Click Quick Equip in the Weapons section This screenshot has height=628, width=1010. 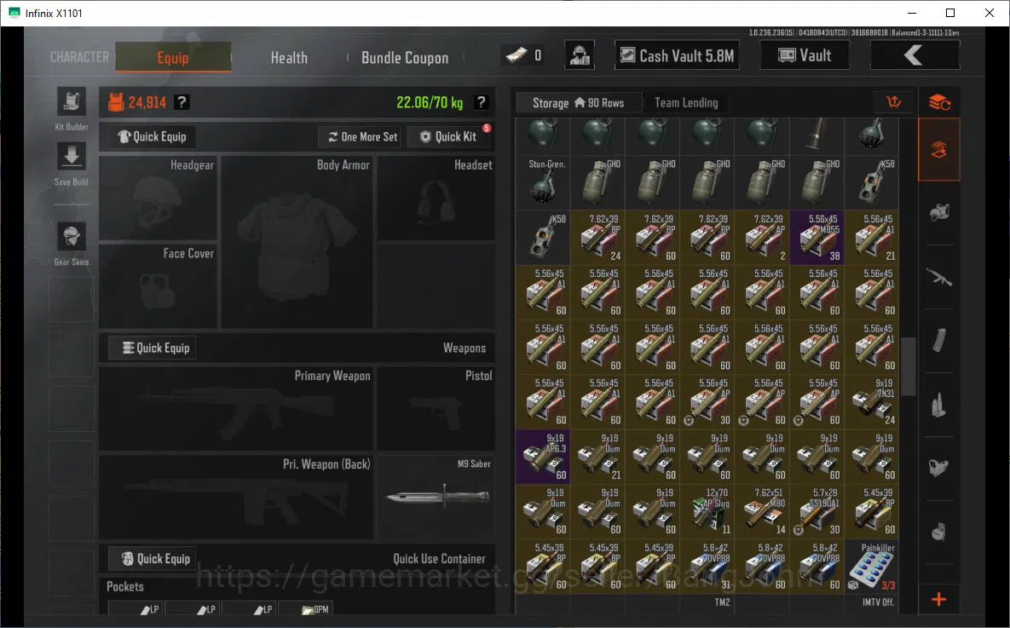tap(152, 348)
